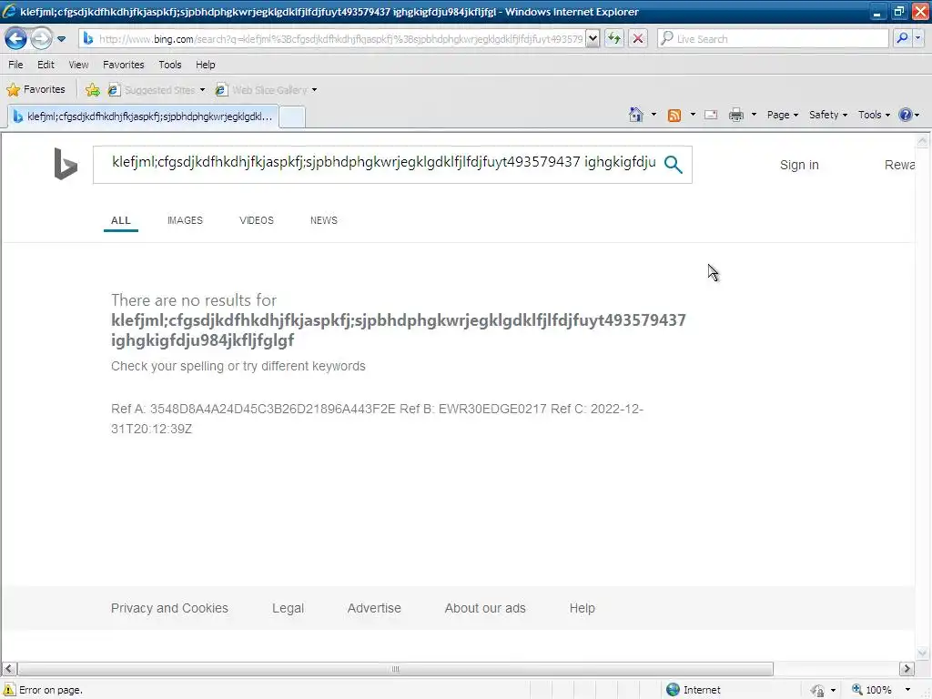Open the About our ads link
This screenshot has height=699, width=932.
coord(485,608)
